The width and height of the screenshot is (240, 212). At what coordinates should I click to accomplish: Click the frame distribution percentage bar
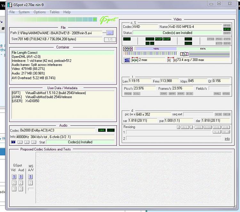(x=182, y=49)
